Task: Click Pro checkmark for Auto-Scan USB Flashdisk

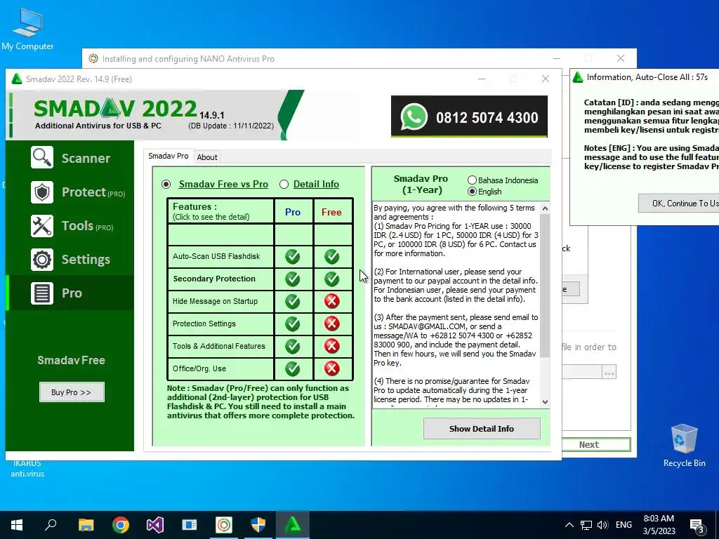Action: [x=293, y=257]
